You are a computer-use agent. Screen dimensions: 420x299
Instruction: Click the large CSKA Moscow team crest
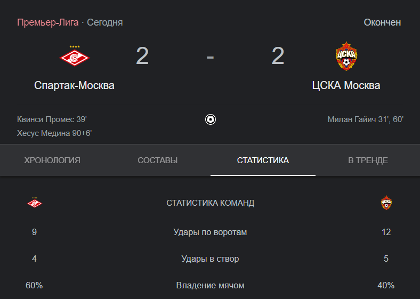(x=346, y=56)
